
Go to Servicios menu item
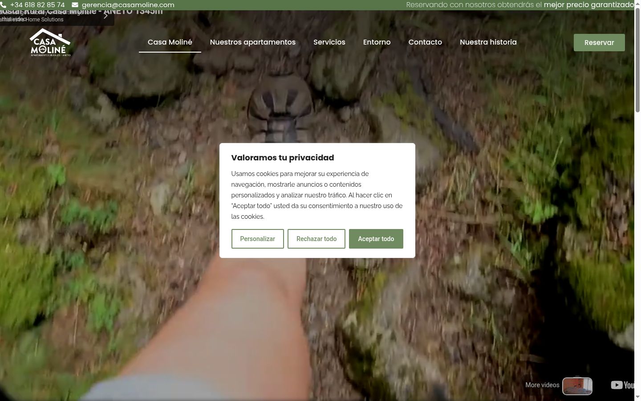pyautogui.click(x=329, y=42)
